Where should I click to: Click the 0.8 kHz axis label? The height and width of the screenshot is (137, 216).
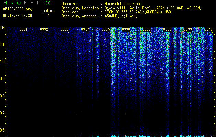coord(3,96)
